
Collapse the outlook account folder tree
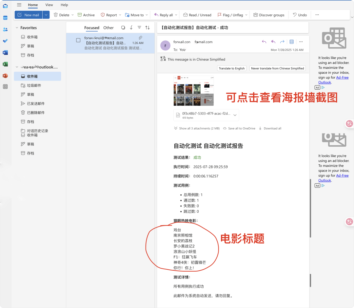coord(17,67)
